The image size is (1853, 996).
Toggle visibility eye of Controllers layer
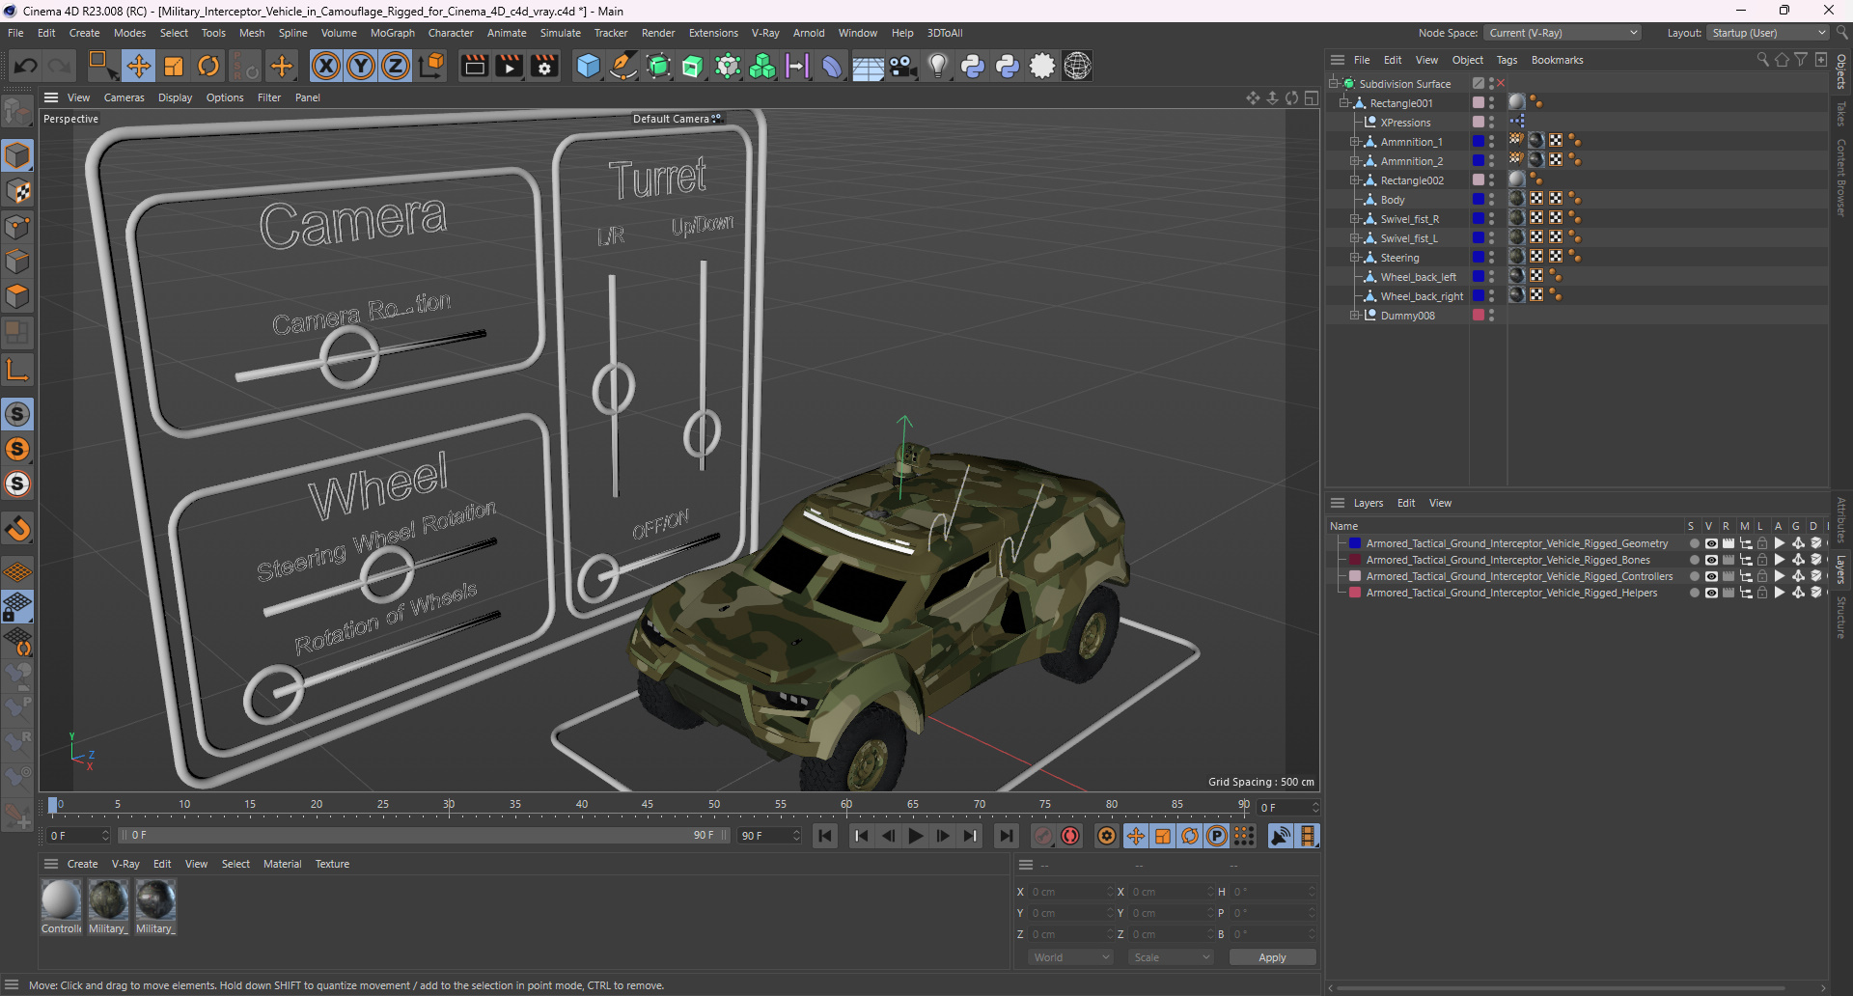point(1711,576)
